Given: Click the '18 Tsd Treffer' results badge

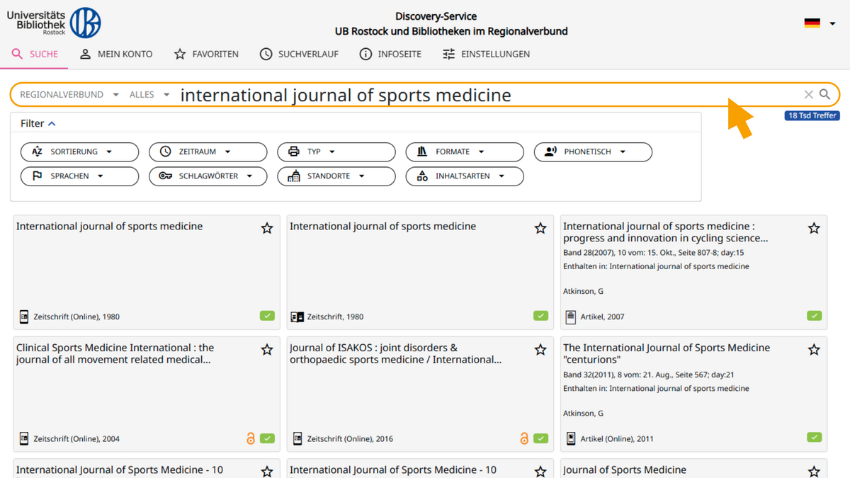Looking at the screenshot, I should tap(812, 114).
